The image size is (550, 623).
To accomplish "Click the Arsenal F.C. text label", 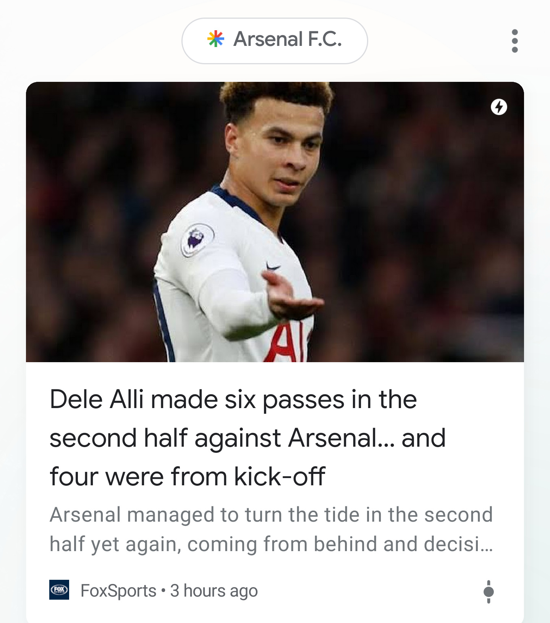I will point(288,39).
